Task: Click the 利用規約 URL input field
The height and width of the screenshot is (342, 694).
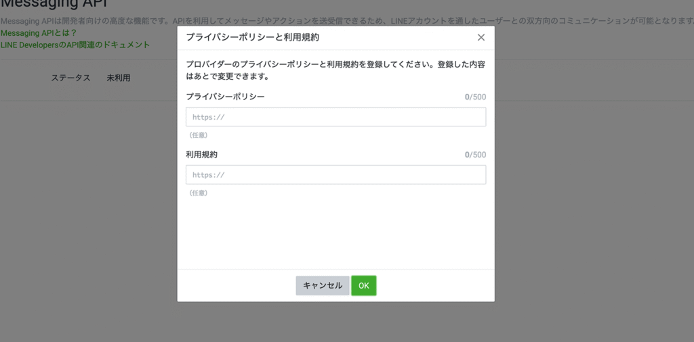Action: point(336,175)
